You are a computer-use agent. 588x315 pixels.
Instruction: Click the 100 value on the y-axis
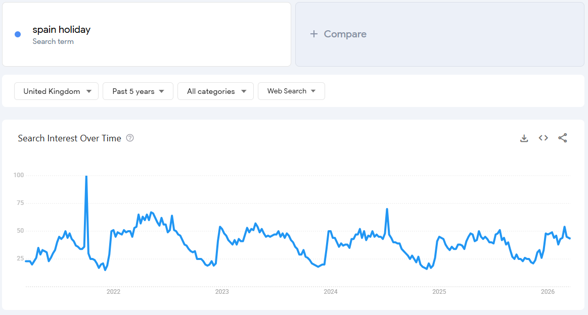tap(19, 176)
